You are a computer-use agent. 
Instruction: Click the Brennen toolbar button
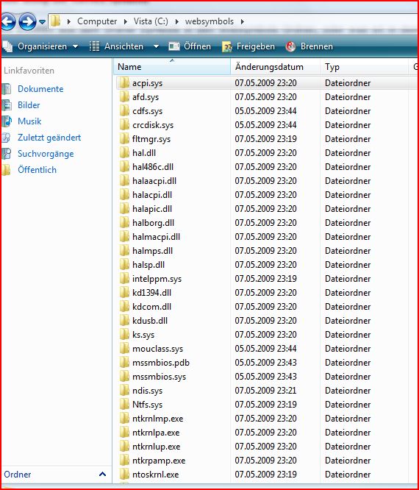tap(309, 46)
